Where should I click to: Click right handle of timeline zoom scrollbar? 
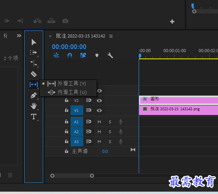point(92,176)
